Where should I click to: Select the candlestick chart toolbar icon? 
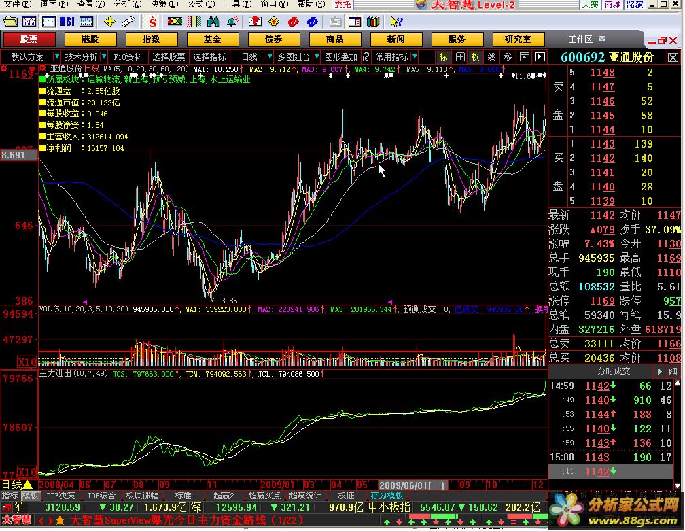click(48, 21)
